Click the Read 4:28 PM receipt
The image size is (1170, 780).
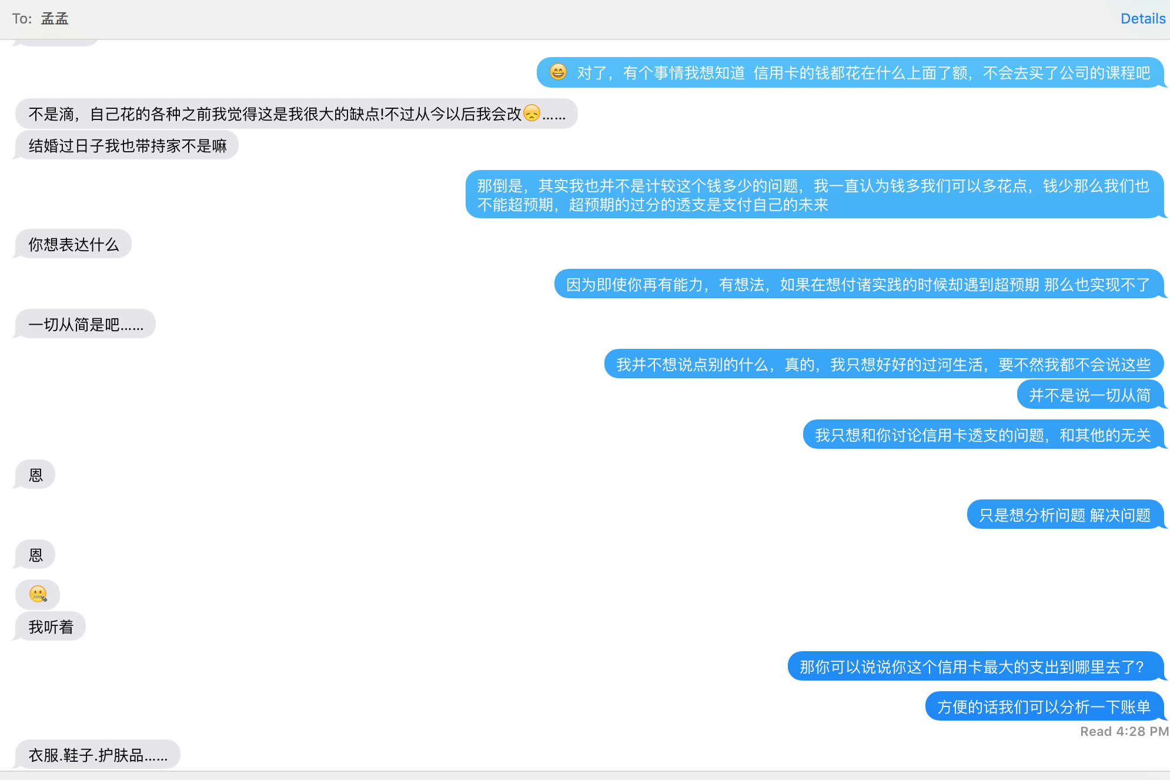(1124, 731)
